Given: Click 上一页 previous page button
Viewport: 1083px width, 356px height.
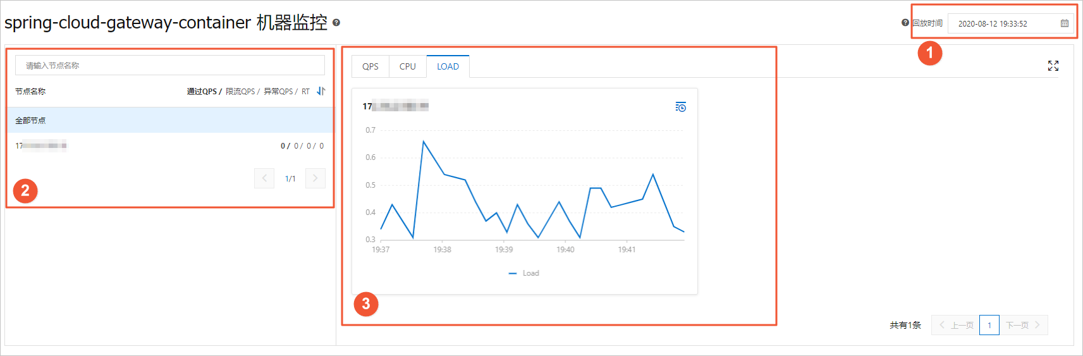Looking at the screenshot, I should coord(956,325).
